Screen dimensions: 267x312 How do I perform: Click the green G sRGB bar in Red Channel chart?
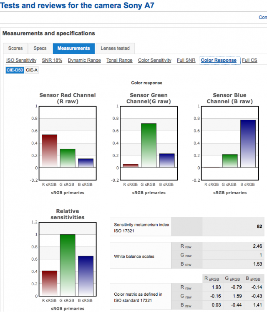click(x=68, y=158)
